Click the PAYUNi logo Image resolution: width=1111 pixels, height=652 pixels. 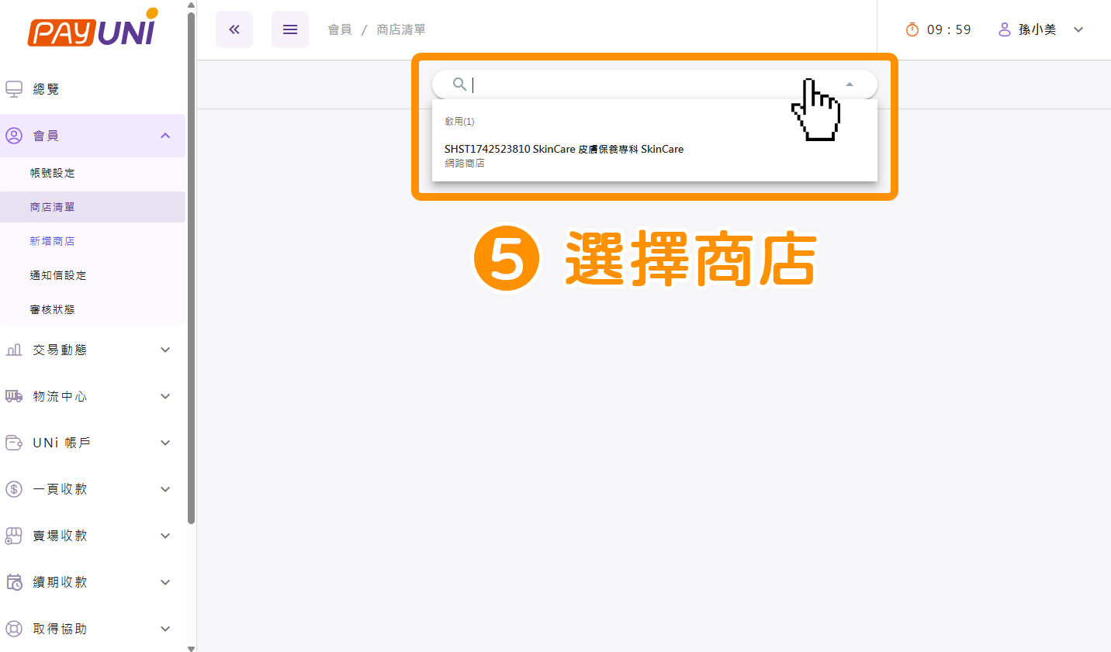pyautogui.click(x=92, y=28)
